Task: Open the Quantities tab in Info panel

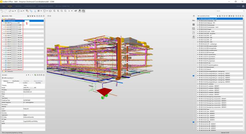Action: pos(38,83)
